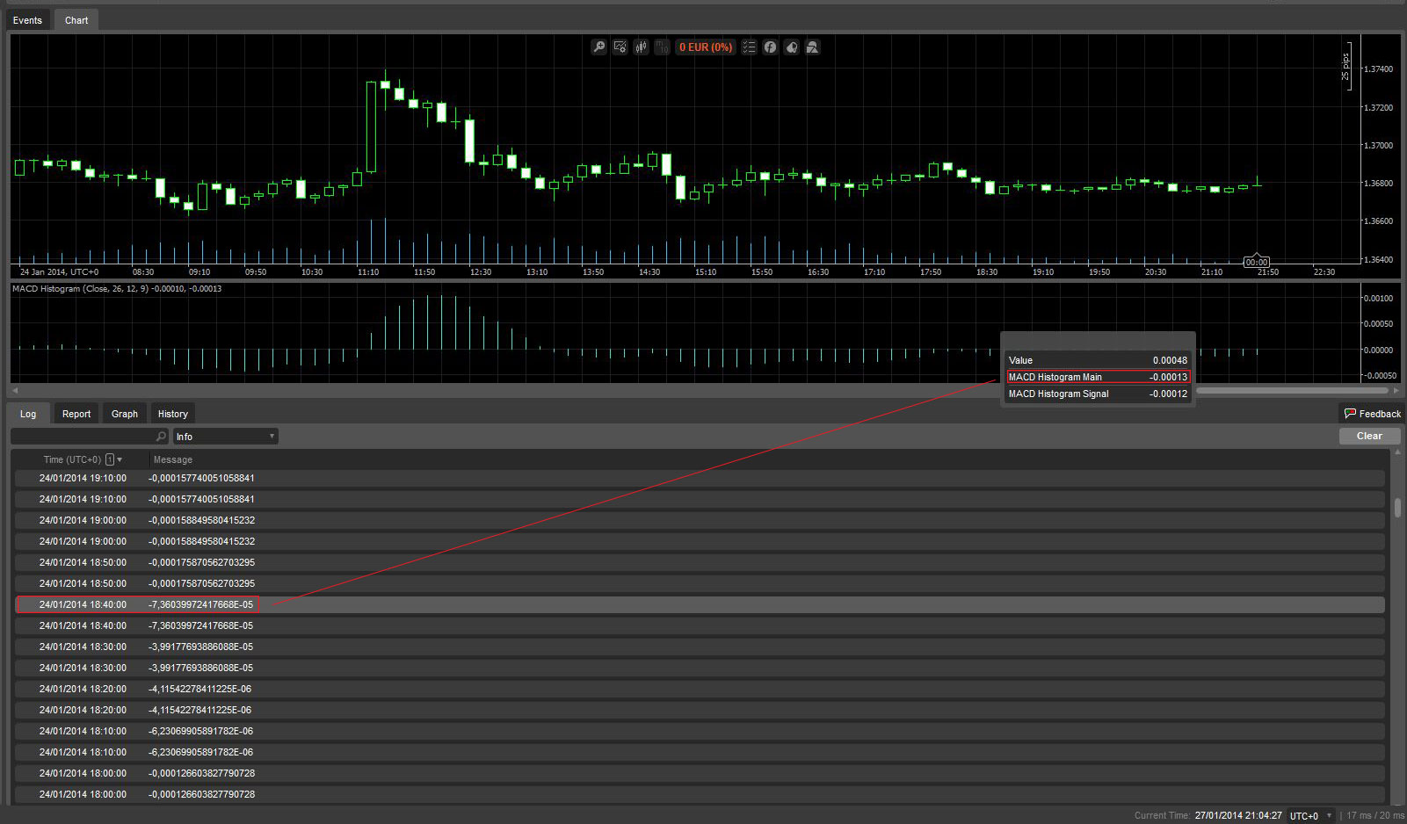Click the tag-shaped chart toolbar icon

click(791, 47)
